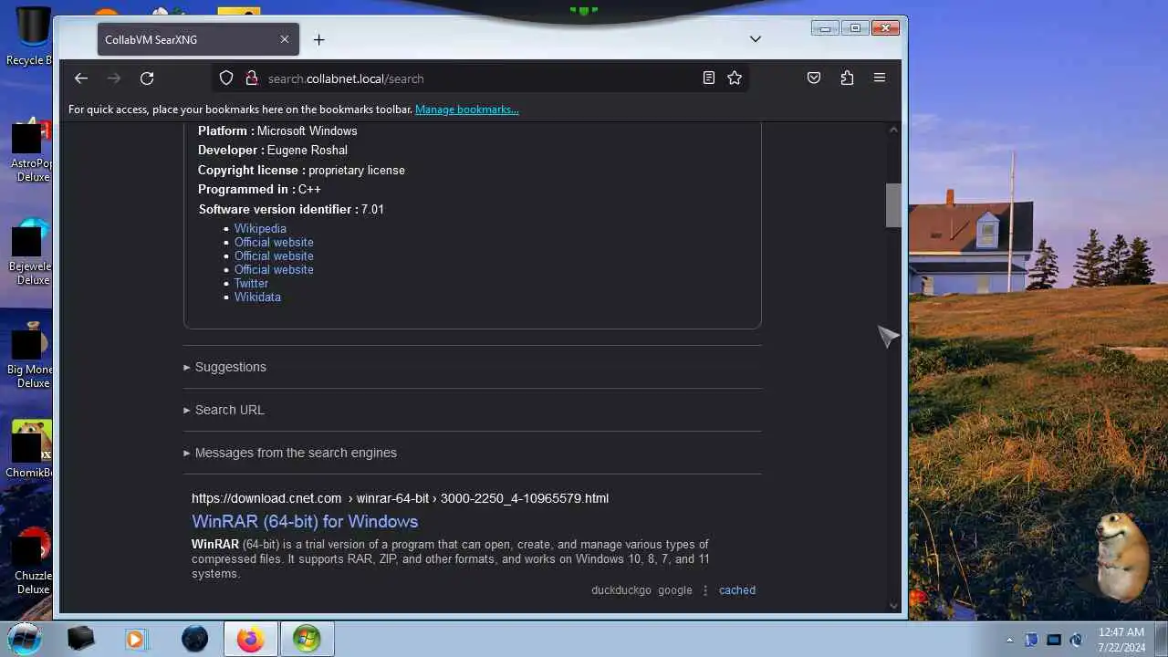
Task: Open the volume tray icon
Action: 1076,640
